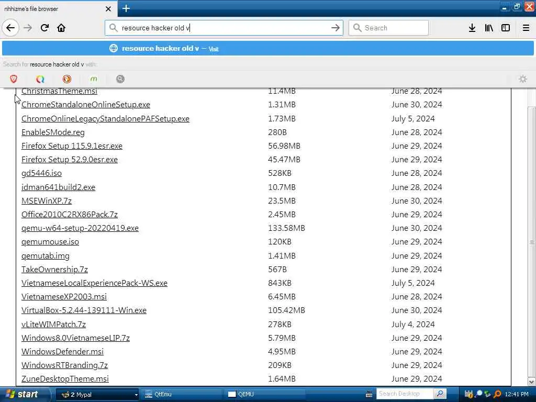Image resolution: width=536 pixels, height=402 pixels.
Task: Open VietnameseXP2003.msi link
Action: coord(64,297)
